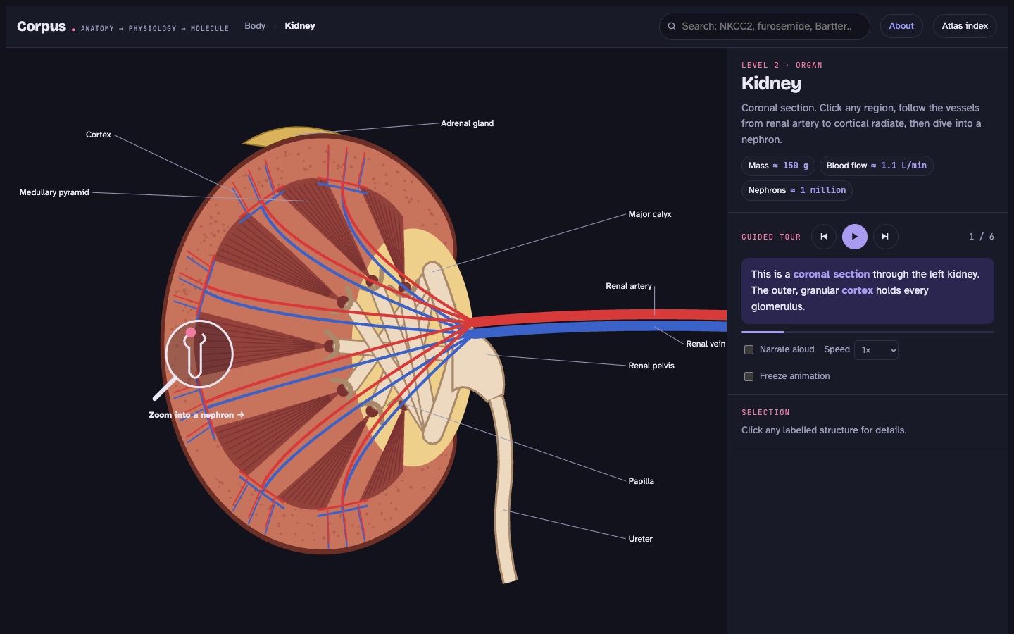The image size is (1014, 634).
Task: Toggle Freeze animation checkbox
Action: [749, 376]
